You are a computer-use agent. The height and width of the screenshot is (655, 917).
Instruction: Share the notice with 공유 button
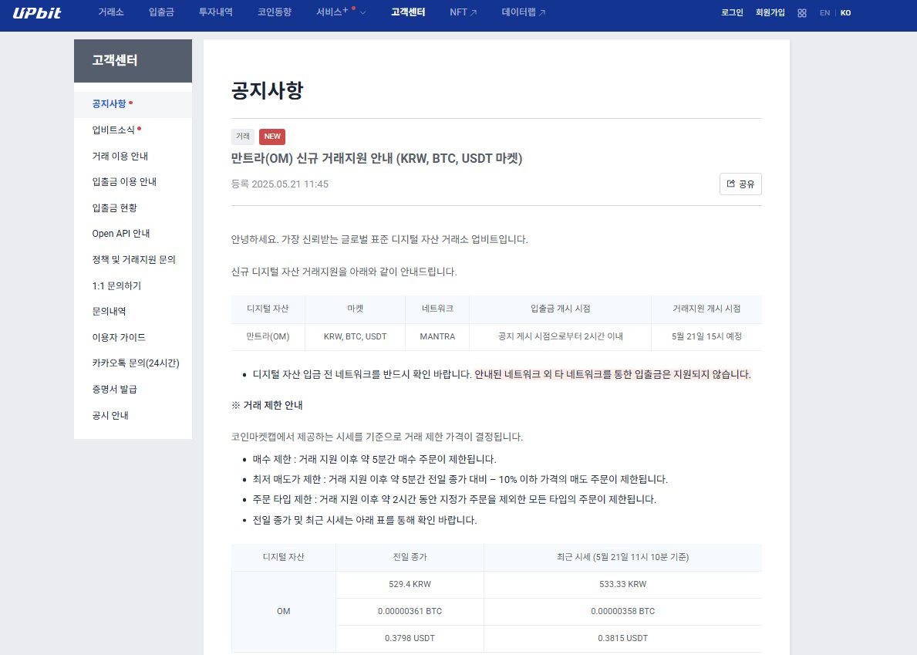coord(740,184)
